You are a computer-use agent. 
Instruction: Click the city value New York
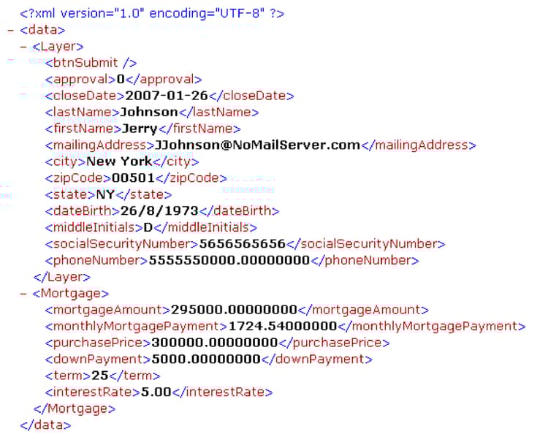[119, 161]
